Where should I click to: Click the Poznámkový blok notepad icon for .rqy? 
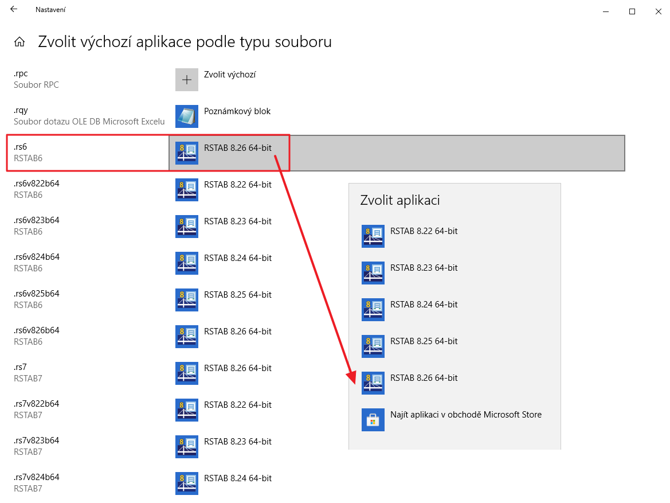pos(186,116)
